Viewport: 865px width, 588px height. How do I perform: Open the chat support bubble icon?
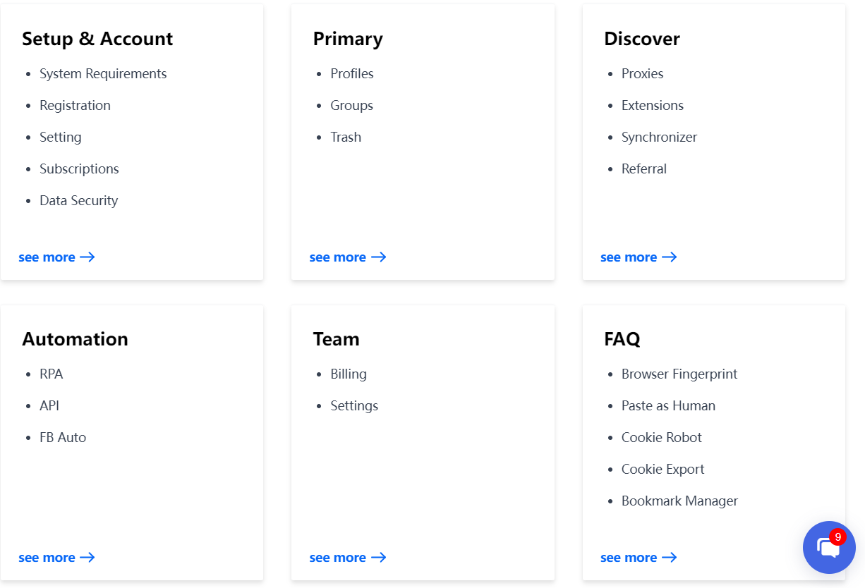point(829,547)
